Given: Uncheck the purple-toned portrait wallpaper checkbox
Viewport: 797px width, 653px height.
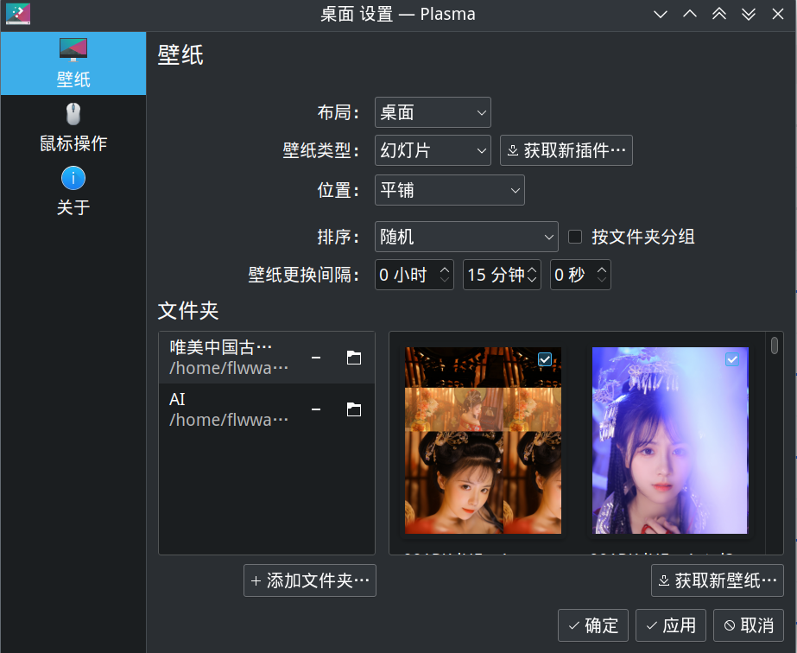Looking at the screenshot, I should pos(732,359).
